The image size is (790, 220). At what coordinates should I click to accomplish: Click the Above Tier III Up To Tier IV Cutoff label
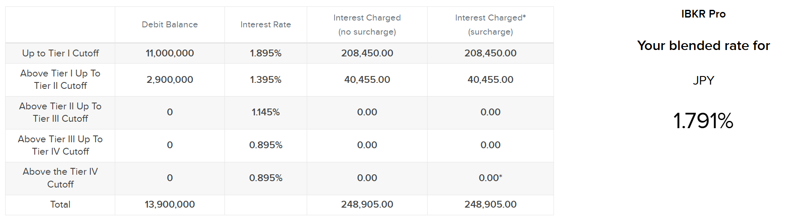click(60, 145)
